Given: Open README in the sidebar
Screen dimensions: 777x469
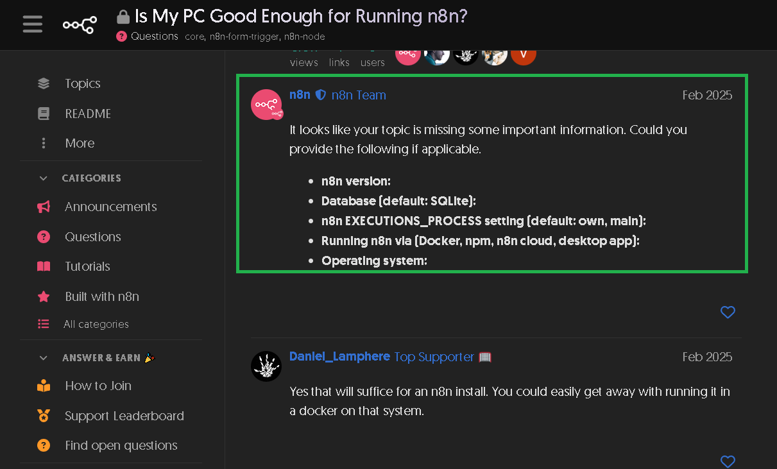Looking at the screenshot, I should (x=88, y=114).
